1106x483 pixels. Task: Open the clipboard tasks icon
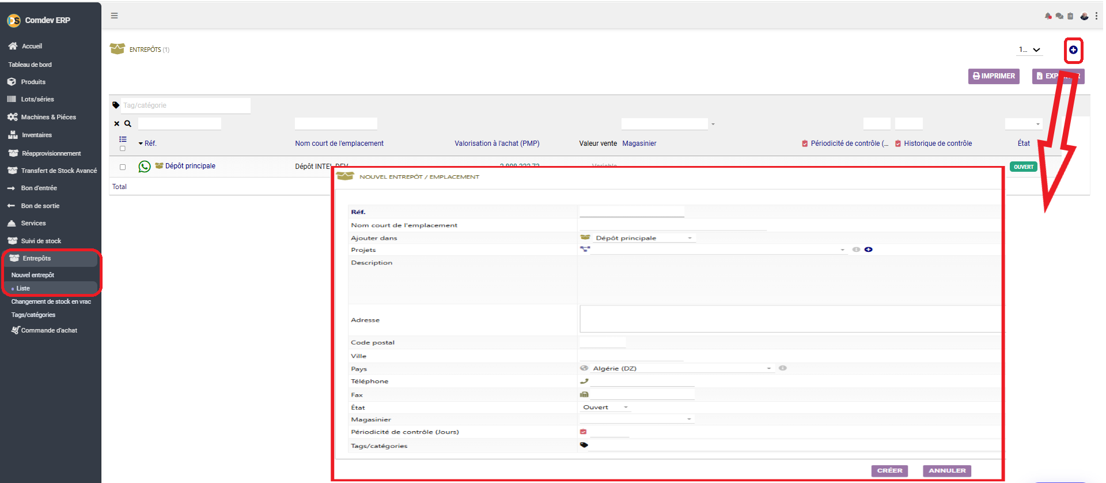[1070, 16]
